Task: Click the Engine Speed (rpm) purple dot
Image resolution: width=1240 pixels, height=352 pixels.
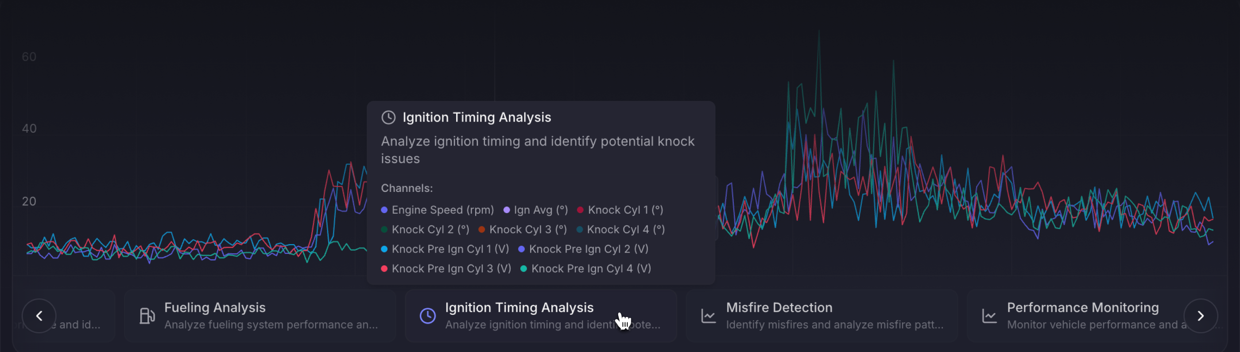Action: point(384,210)
